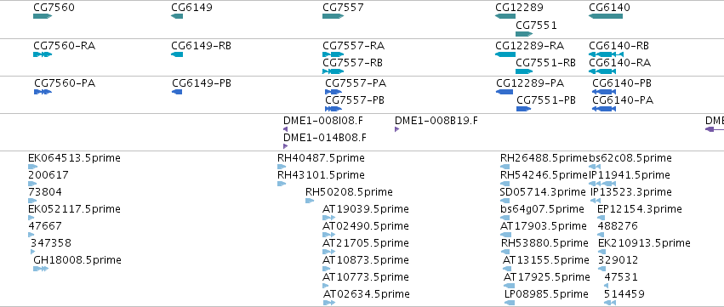The width and height of the screenshot is (724, 307).
Task: Click the CG12289 gene arrow glyph
Action: click(x=505, y=16)
